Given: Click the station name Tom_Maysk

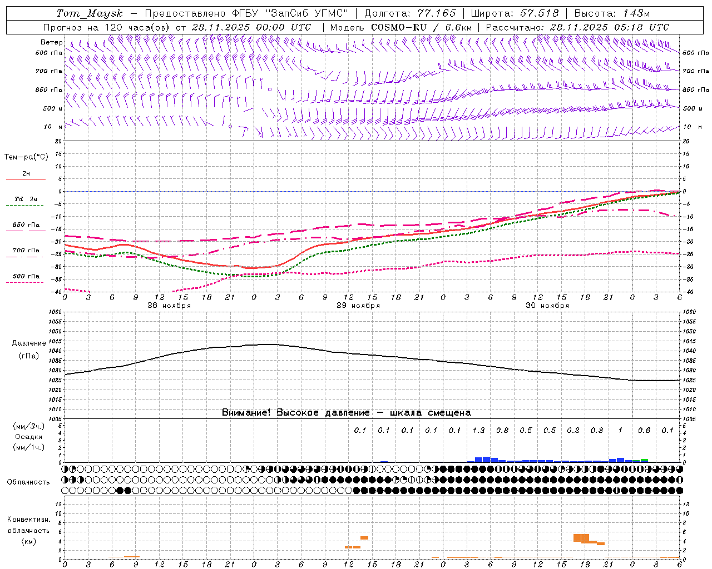Looking at the screenshot, I should point(90,13).
